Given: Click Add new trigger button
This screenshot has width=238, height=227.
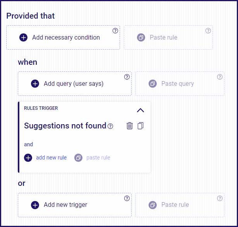Looking at the screenshot, I should coord(75,205).
